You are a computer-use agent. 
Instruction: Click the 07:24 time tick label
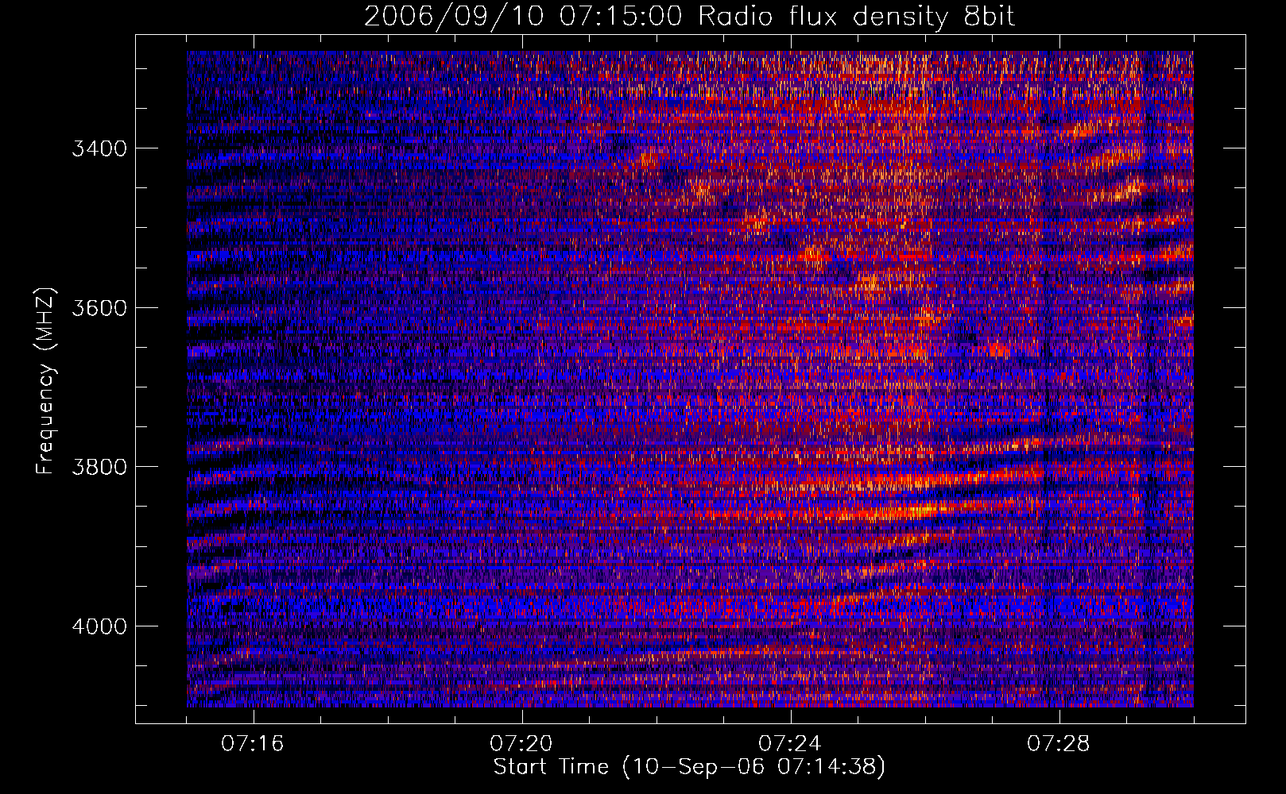(x=791, y=744)
